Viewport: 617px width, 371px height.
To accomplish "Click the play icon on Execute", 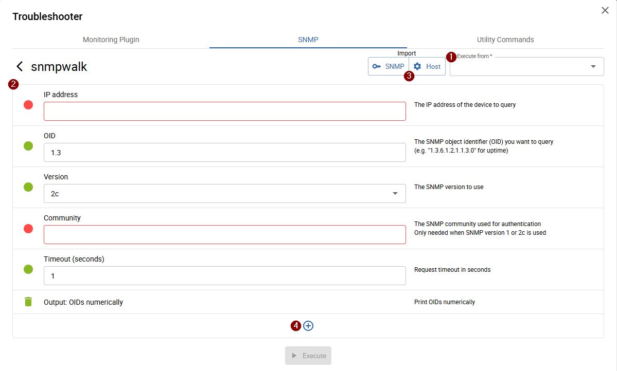I will [x=294, y=356].
